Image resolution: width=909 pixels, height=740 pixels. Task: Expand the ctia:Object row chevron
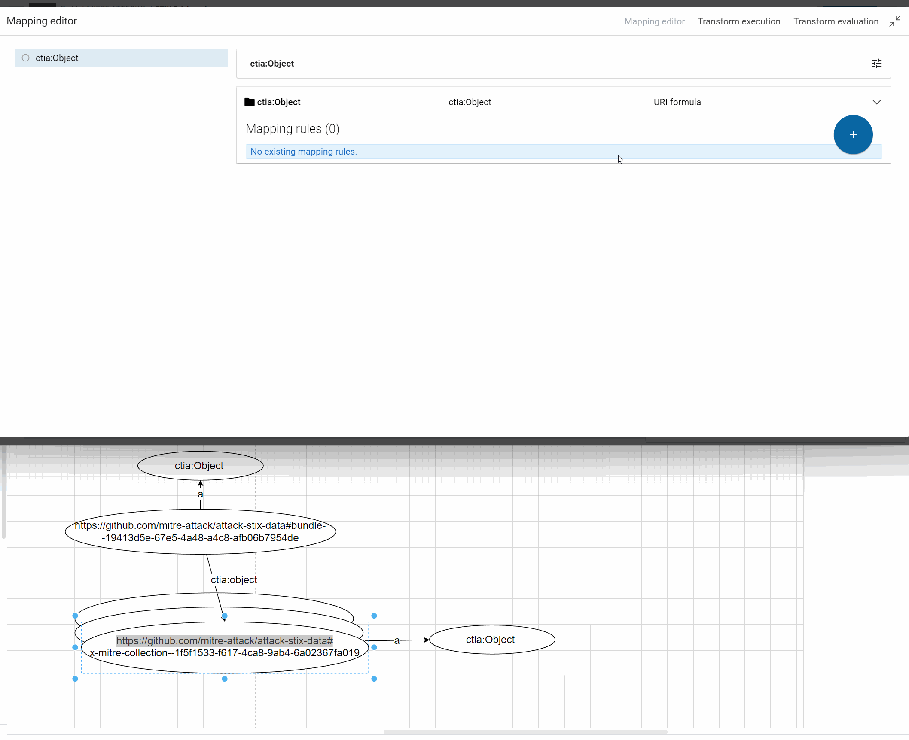[876, 102]
